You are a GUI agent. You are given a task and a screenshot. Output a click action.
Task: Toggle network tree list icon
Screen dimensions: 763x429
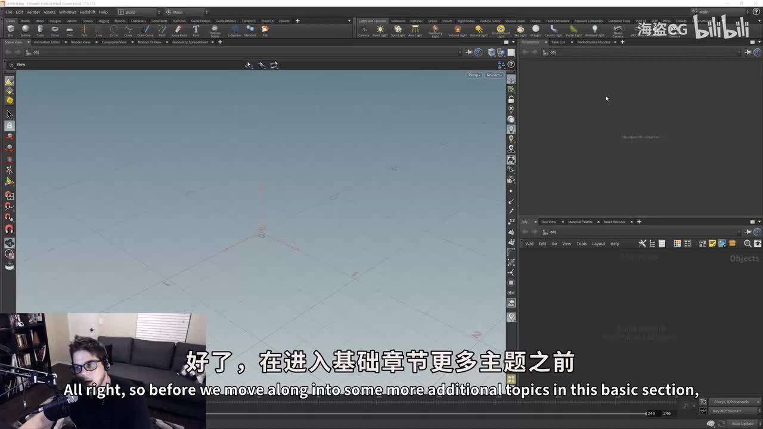point(652,244)
